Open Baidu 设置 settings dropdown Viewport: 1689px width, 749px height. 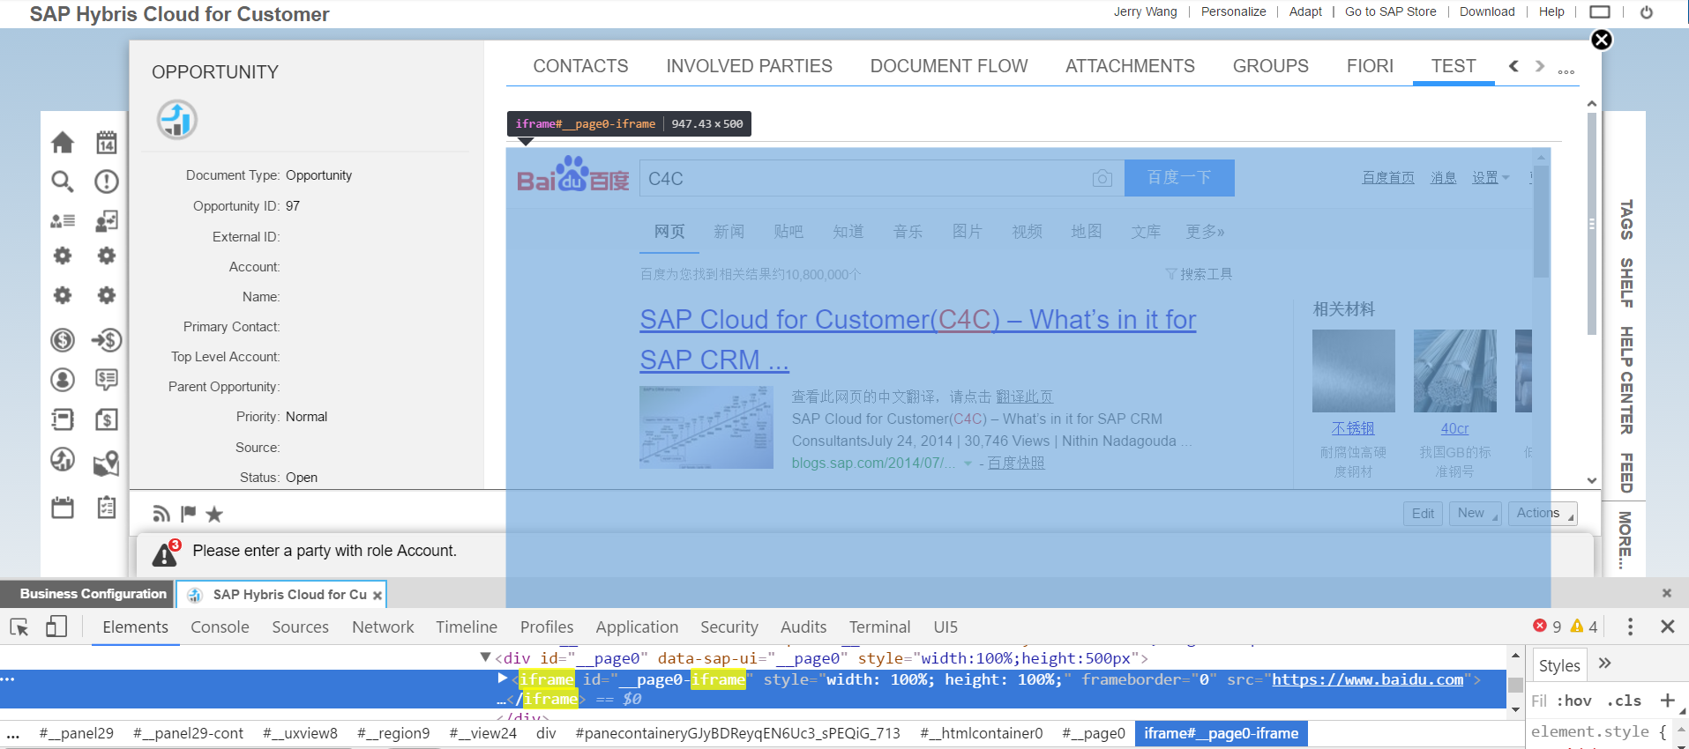point(1491,178)
